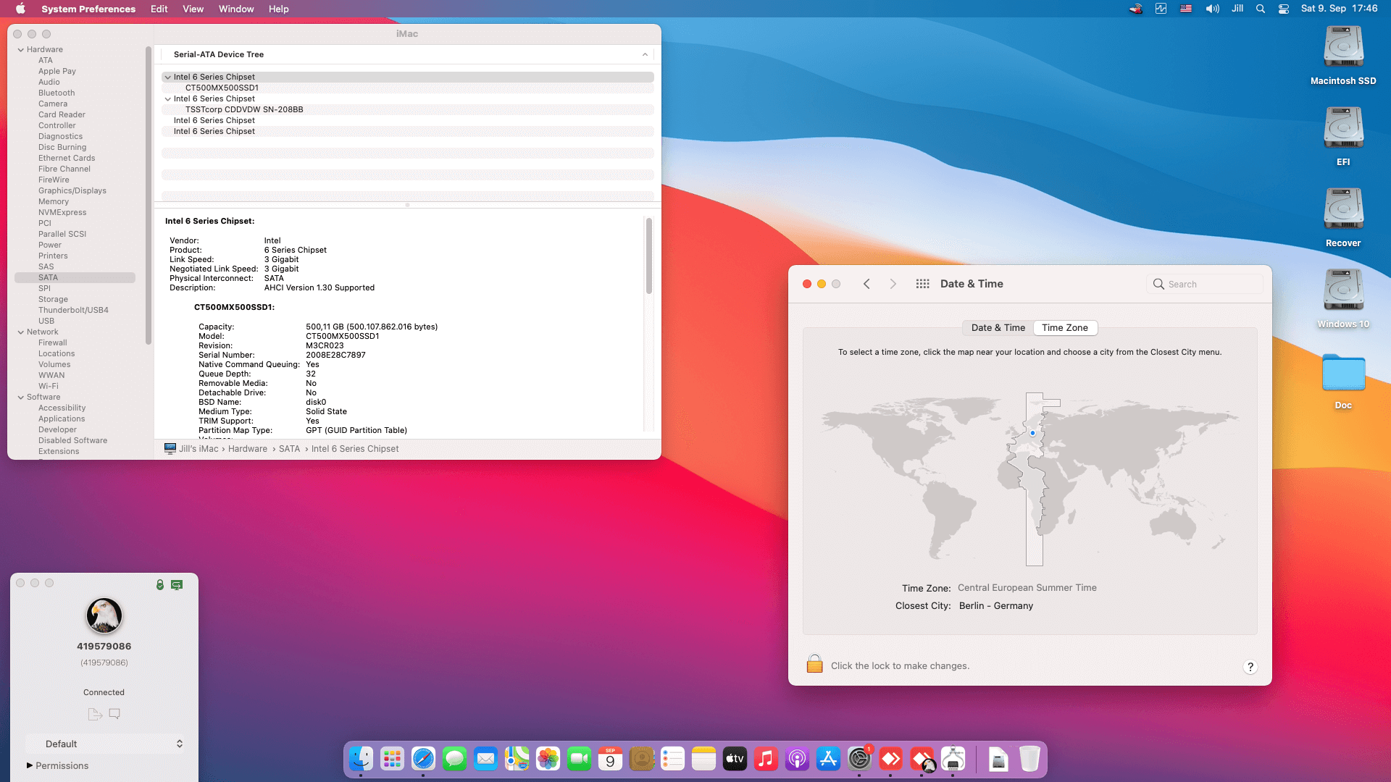Collapse the first Intel 6 Series Chipset row
1391x782 pixels.
pos(168,77)
